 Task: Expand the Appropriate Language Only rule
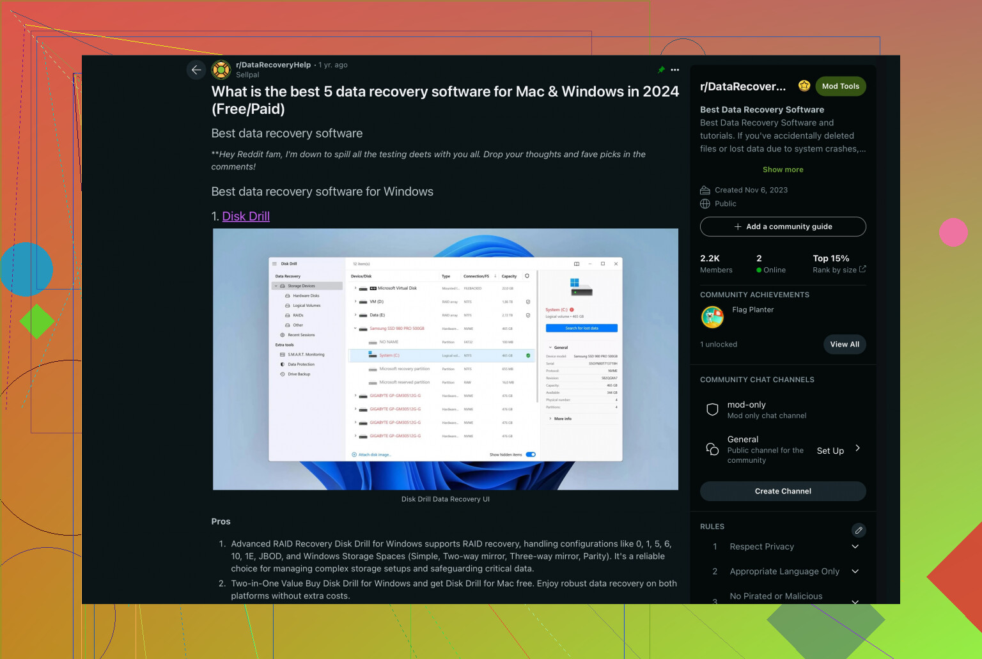(x=855, y=571)
